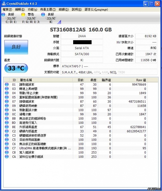162x191 pixels.
Task: Click status orb of attribute 04 啟動/停止次數
Action: pos(7,93)
